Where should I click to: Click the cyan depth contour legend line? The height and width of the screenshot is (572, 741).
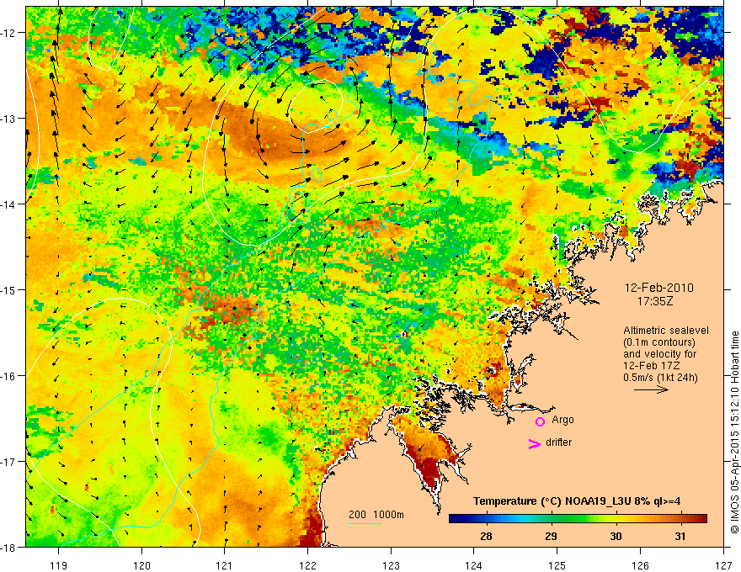pyautogui.click(x=365, y=523)
